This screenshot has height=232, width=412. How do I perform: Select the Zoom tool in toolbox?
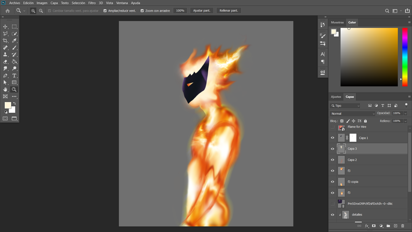click(x=14, y=90)
